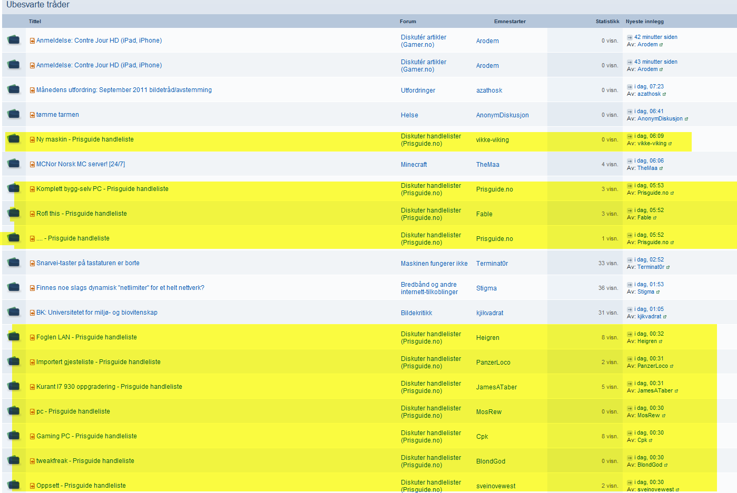Viewport: 737px width, 493px height.
Task: Click profile icon after 'Av: Stigma'
Action: click(658, 292)
